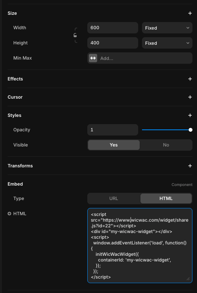Add a style with the Styles plus icon
Image resolution: width=197 pixels, height=293 pixels.
pos(190,115)
